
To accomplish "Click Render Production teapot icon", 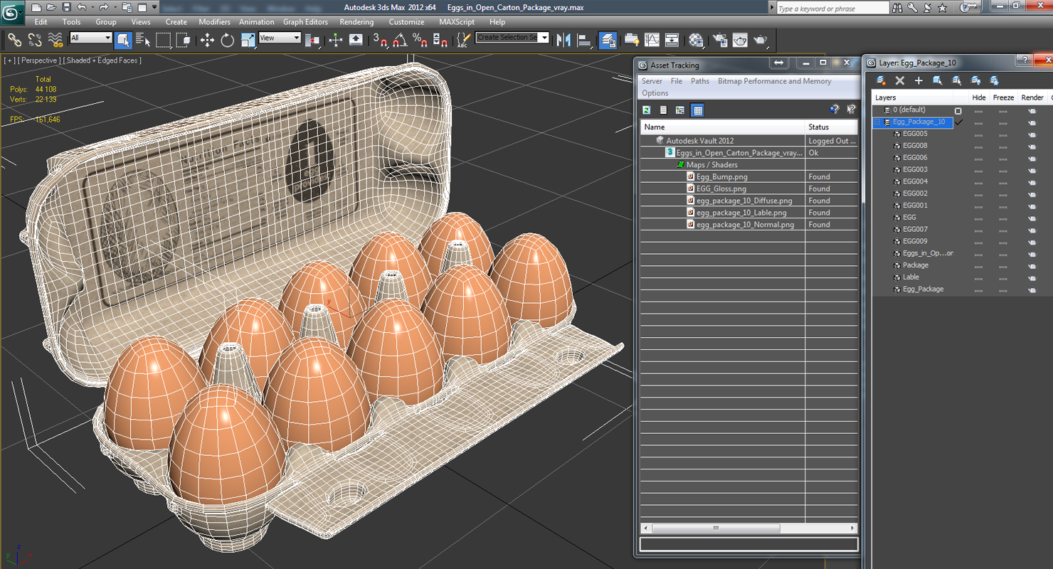I will [761, 41].
